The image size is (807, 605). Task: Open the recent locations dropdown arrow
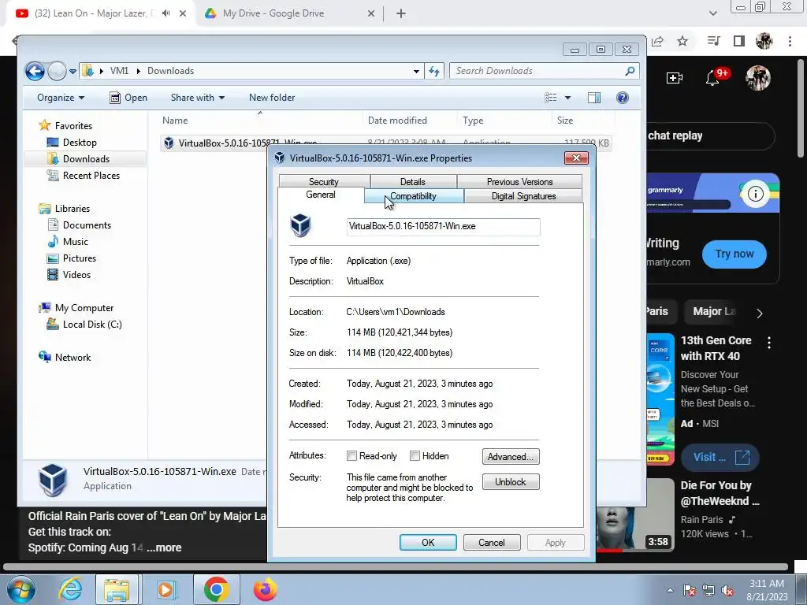[73, 72]
